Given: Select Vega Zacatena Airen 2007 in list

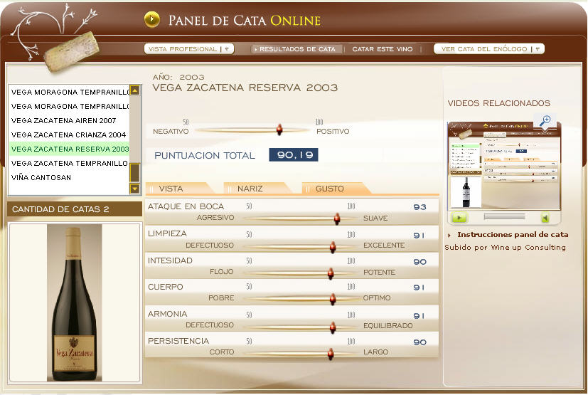Looking at the screenshot, I should click(69, 120).
